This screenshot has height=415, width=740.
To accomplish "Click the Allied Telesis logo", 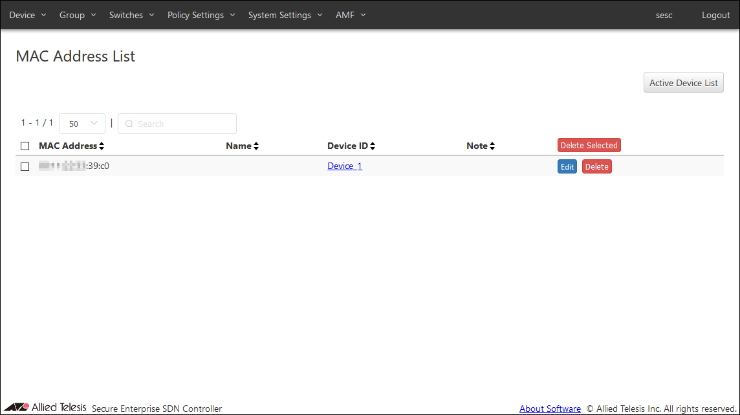I will (45, 407).
